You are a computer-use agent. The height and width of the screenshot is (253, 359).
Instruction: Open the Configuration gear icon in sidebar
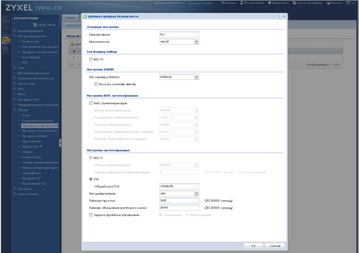click(6, 39)
